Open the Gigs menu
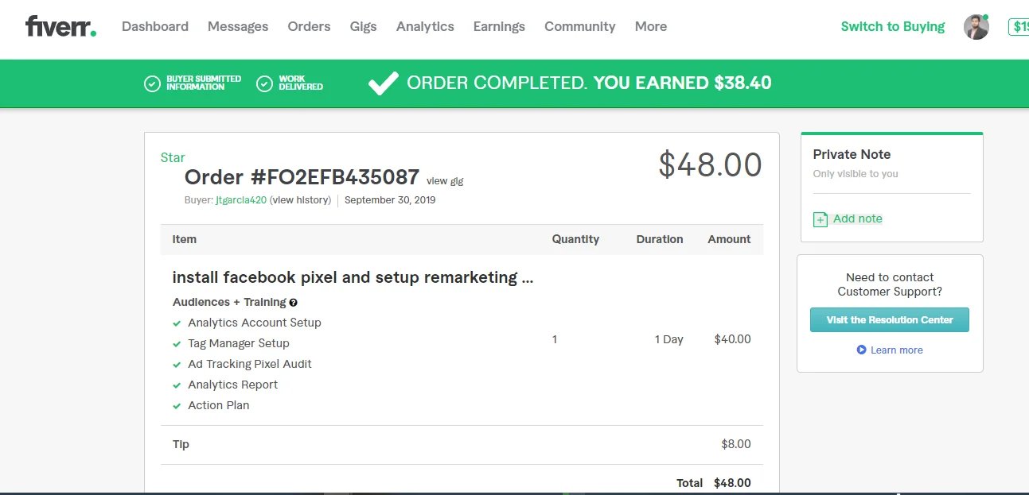Image resolution: width=1029 pixels, height=495 pixels. point(363,26)
